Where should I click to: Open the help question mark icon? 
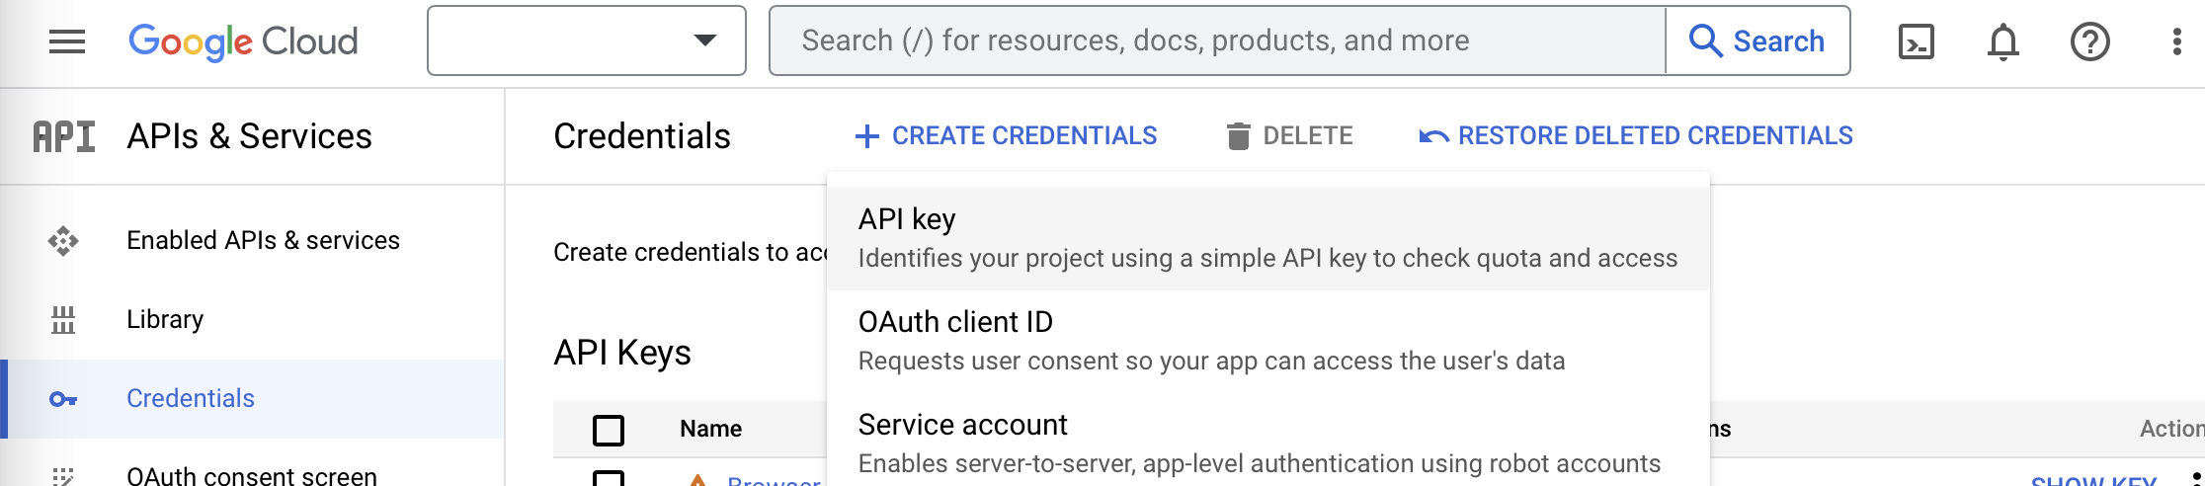2090,41
